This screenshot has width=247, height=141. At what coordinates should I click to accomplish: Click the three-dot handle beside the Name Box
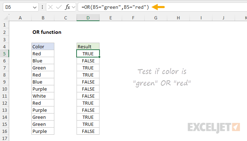pos(42,7)
